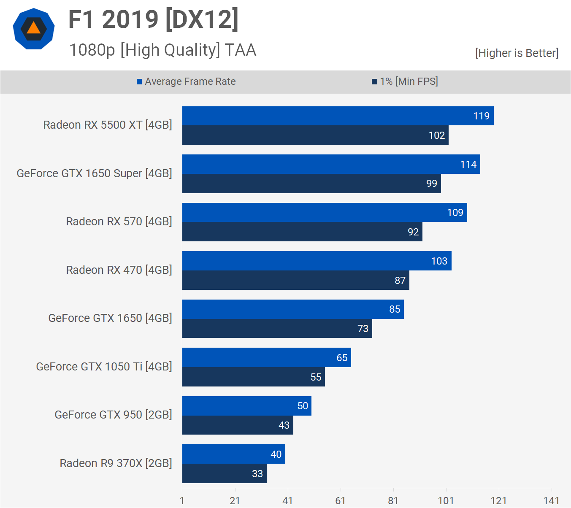Select the 'GeForce GTX 950 [2GB]' label
Image resolution: width=571 pixels, height=508 pixels.
[x=113, y=415]
